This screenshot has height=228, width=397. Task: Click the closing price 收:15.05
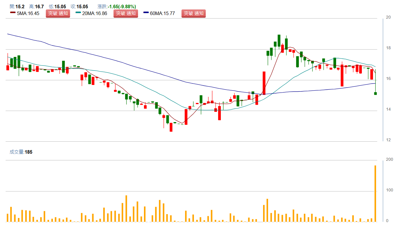tap(80, 6)
